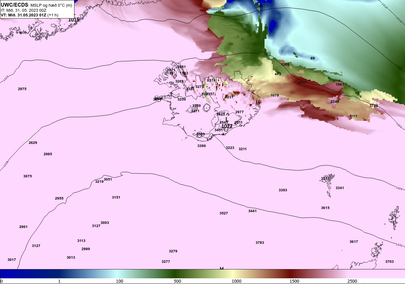This screenshot has width=405, height=284.
Task: Click the height value 2271
Action: (x=195, y=111)
